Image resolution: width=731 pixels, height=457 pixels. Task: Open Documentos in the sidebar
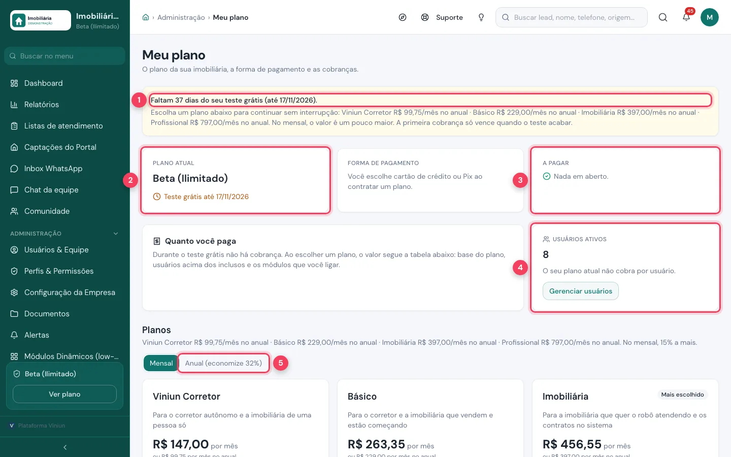click(x=65, y=314)
